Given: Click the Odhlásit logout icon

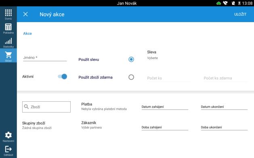Looking at the screenshot, I should [x=8, y=149].
